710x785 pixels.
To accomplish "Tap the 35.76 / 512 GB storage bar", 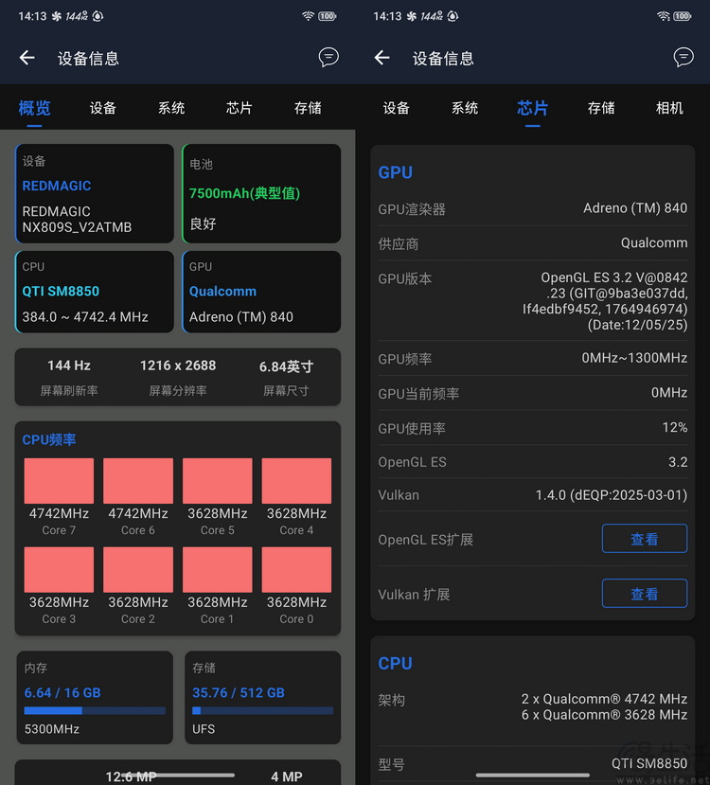I will pos(262,710).
